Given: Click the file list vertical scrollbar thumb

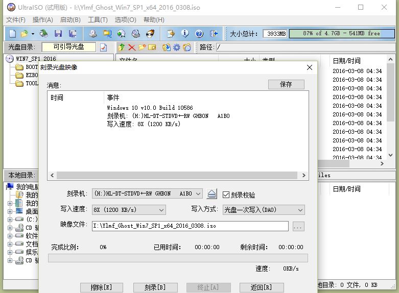Looking at the screenshot, I should click(390, 91).
